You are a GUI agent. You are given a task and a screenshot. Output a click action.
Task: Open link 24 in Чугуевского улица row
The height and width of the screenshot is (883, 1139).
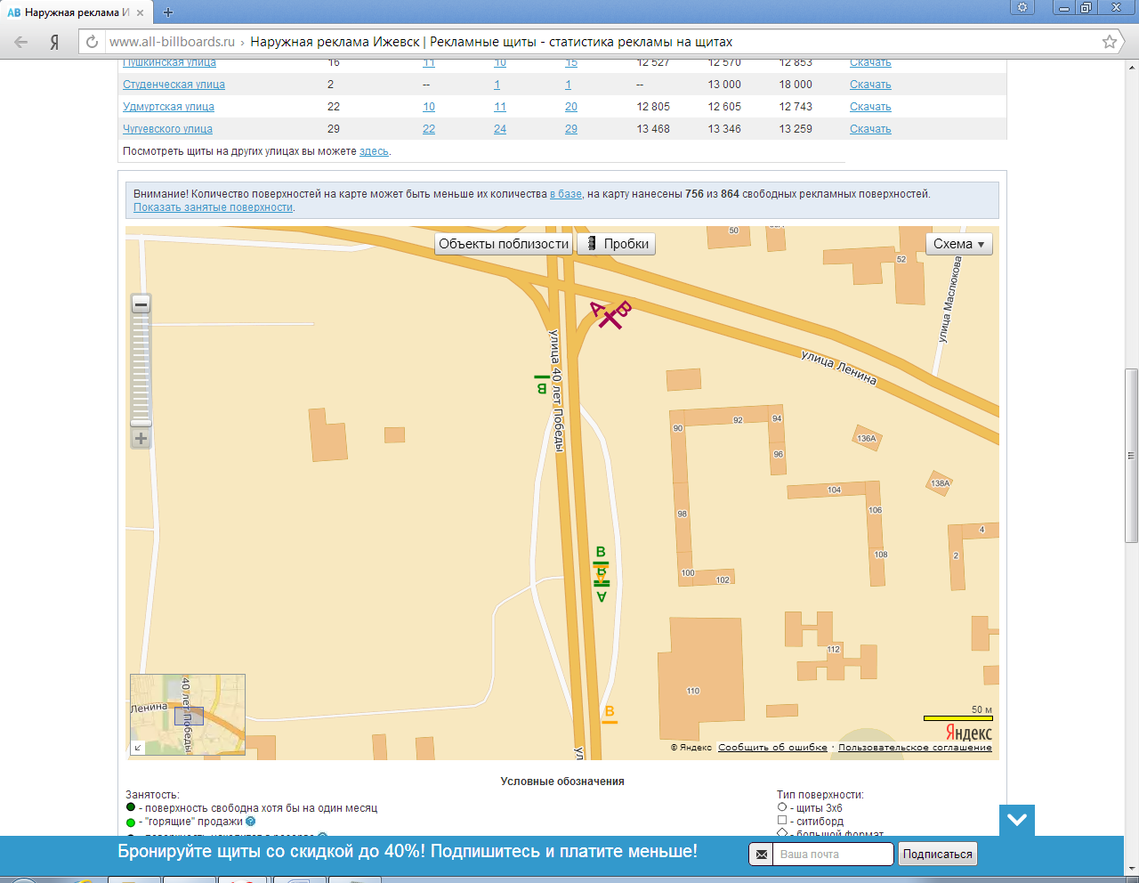(500, 129)
